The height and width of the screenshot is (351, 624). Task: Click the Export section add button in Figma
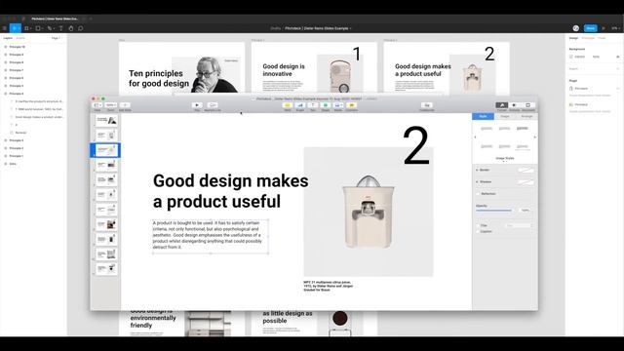pos(617,69)
